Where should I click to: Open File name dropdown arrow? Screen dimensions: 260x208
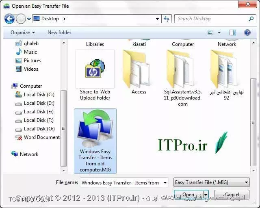click(165, 183)
